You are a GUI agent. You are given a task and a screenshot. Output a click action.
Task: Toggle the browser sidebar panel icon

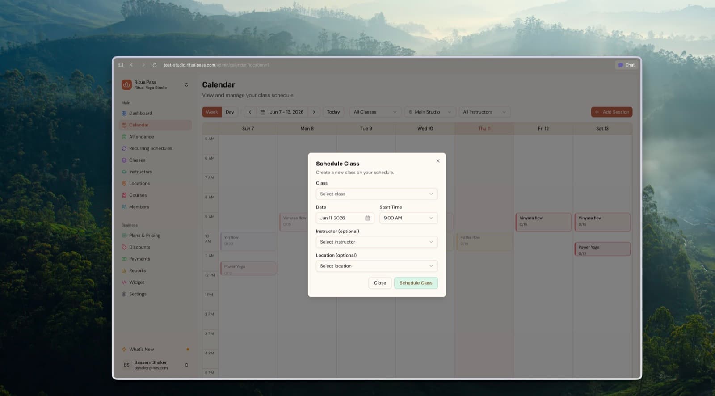tap(121, 65)
